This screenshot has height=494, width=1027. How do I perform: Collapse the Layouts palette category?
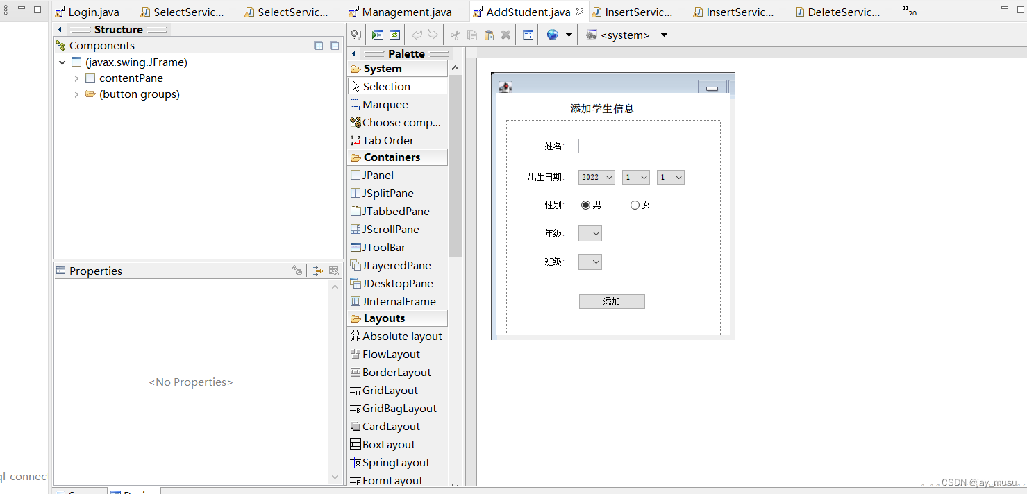coord(398,318)
